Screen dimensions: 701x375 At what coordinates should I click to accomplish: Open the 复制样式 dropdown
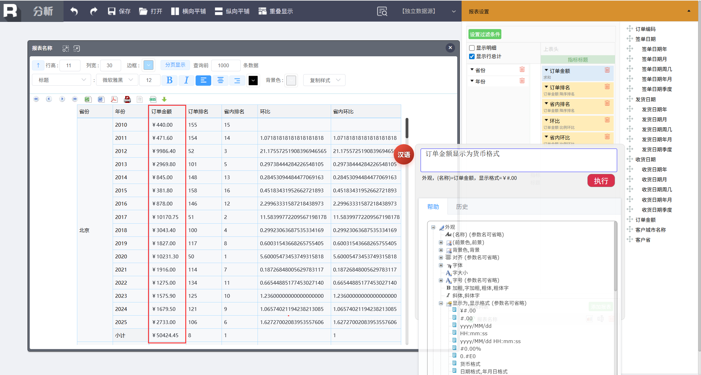pos(324,80)
